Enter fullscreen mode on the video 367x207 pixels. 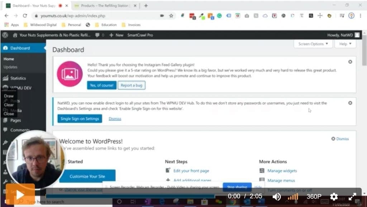(x=352, y=197)
